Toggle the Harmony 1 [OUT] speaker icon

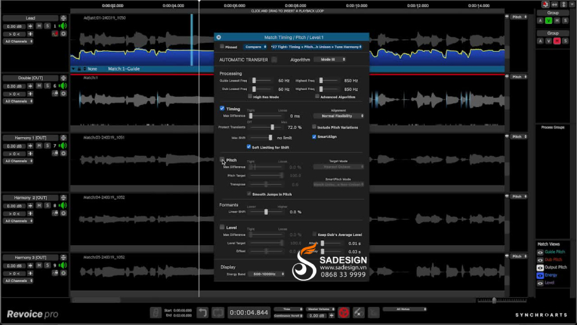(64, 146)
